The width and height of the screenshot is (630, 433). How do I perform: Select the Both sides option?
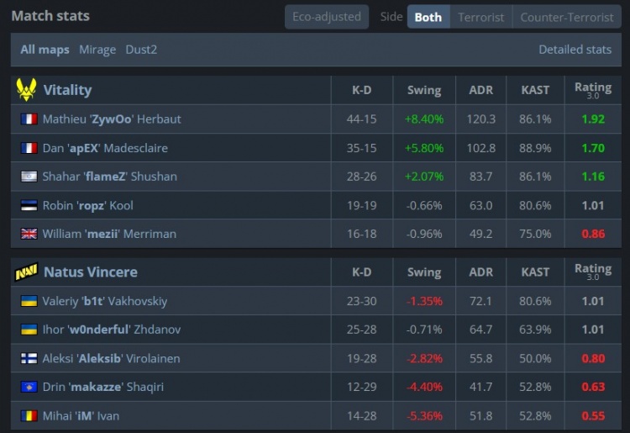[428, 17]
